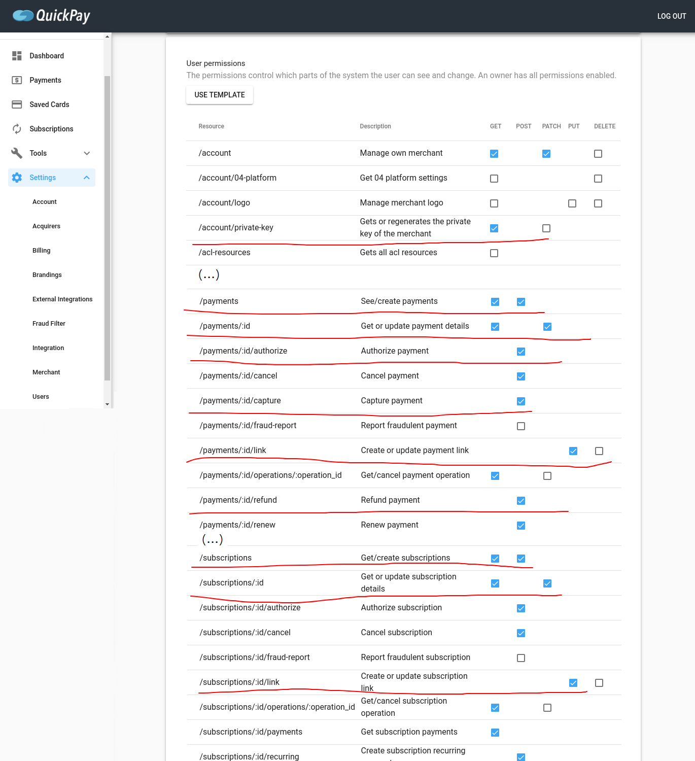Collapse the Settings menu chevron
695x761 pixels.
(x=87, y=178)
